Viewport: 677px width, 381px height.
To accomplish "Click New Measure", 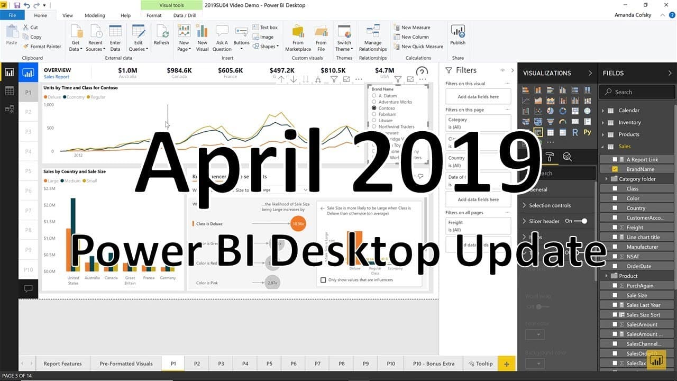I will (x=412, y=28).
